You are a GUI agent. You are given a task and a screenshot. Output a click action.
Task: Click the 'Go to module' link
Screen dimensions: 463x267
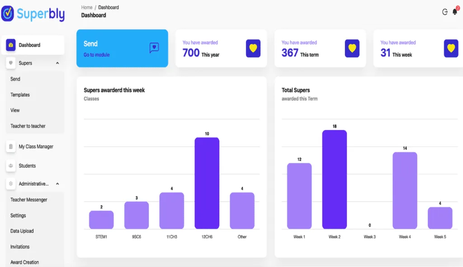pos(97,55)
